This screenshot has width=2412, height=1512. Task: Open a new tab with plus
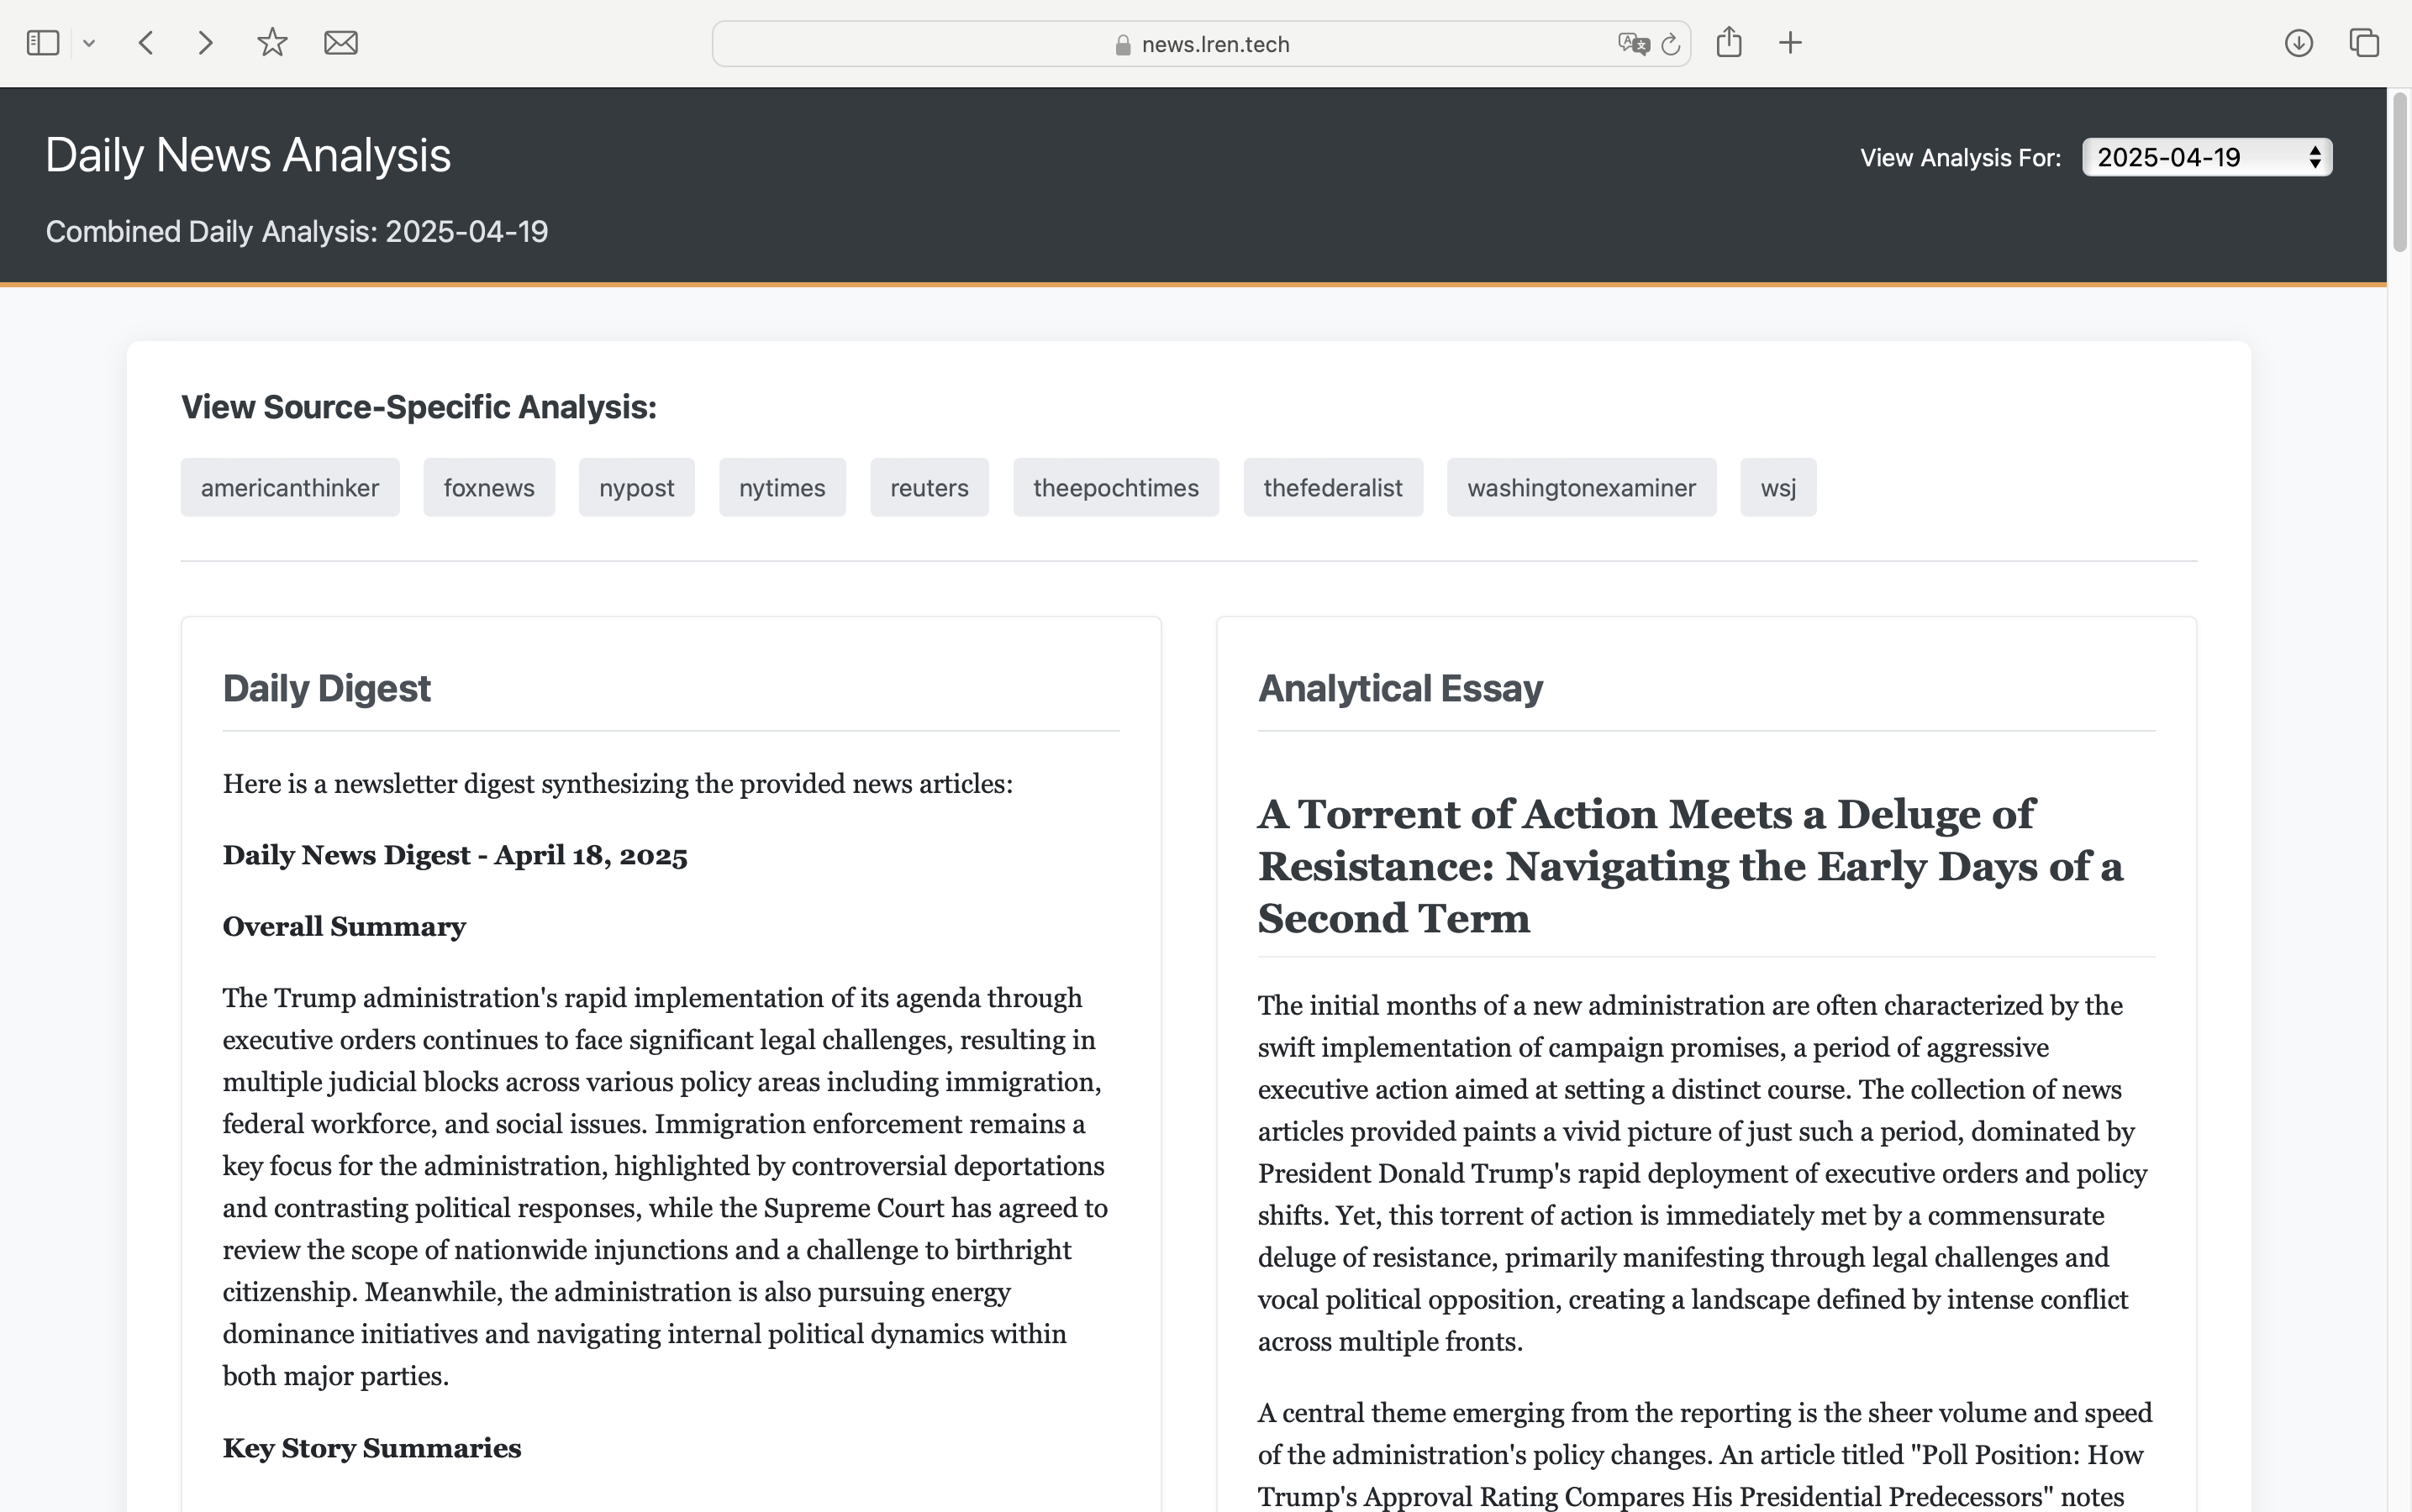(1791, 43)
